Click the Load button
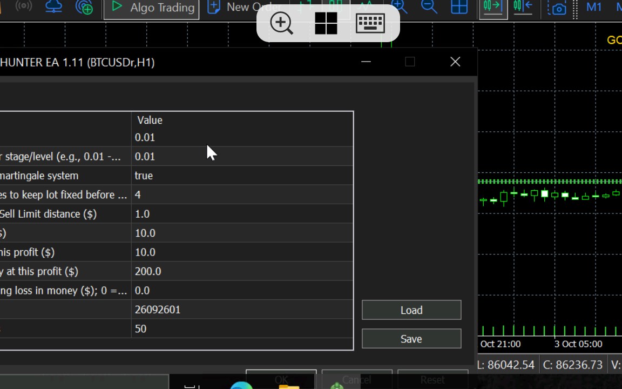The image size is (622, 389). (x=411, y=310)
